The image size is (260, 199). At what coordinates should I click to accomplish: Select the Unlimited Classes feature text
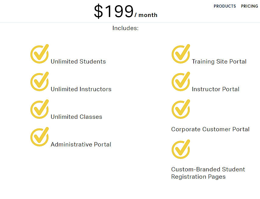click(x=76, y=117)
